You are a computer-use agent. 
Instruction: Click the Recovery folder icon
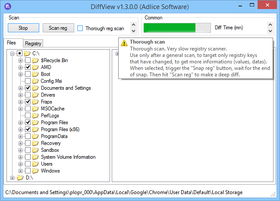35,143
